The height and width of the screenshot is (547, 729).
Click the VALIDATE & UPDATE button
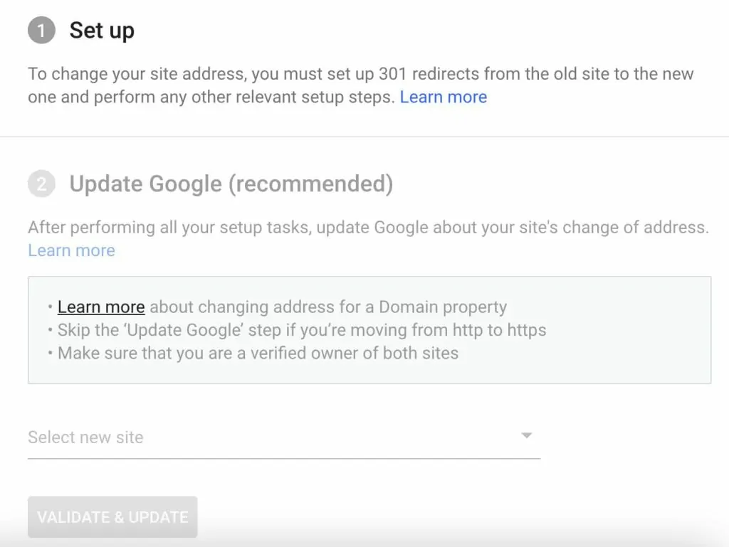112,517
